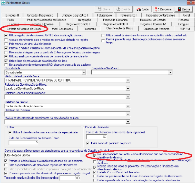Screen dimensions: 195x183
Task: Select Relatórios via Gerador tab
Action: tap(153, 20)
